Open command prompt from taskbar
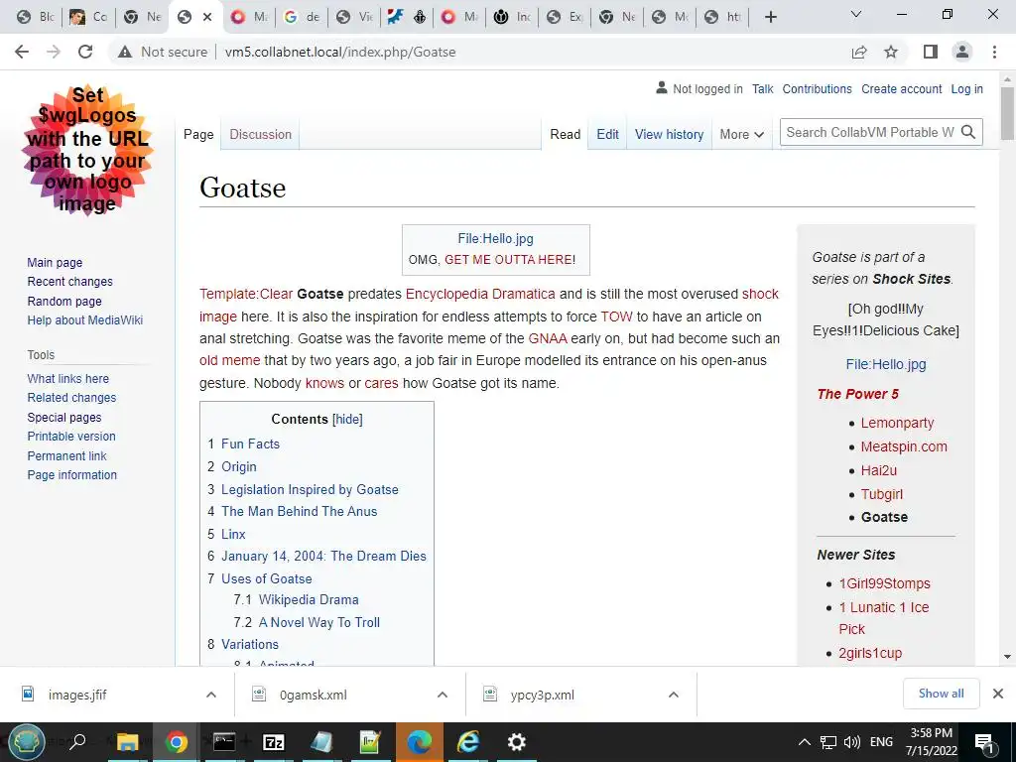This screenshot has height=762, width=1016. (x=224, y=742)
